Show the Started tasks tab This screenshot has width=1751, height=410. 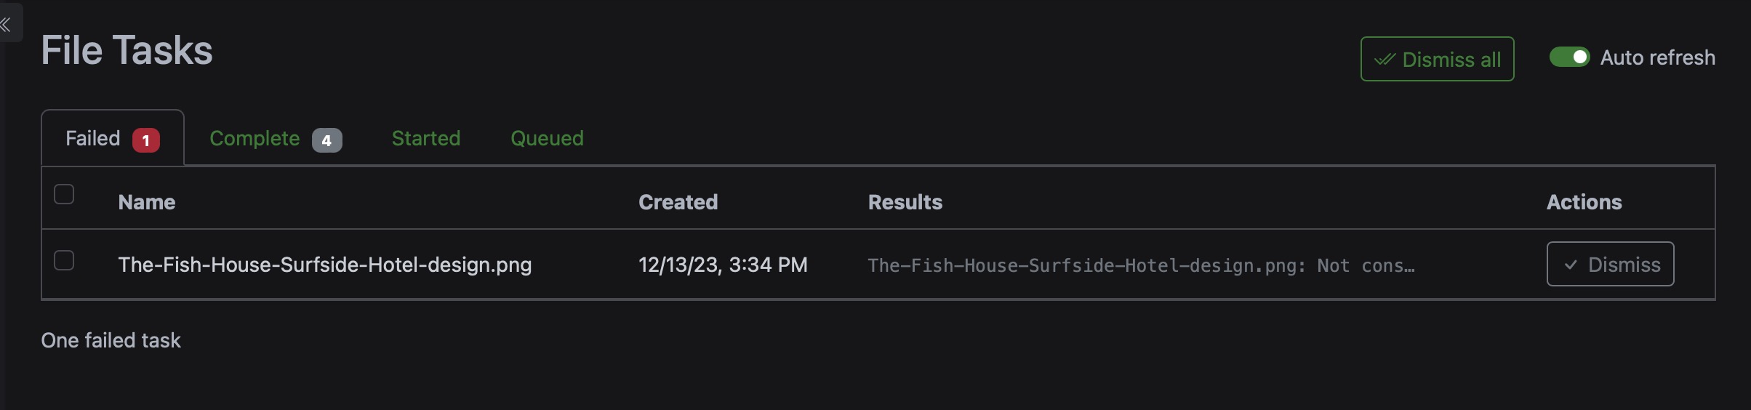tap(426, 138)
